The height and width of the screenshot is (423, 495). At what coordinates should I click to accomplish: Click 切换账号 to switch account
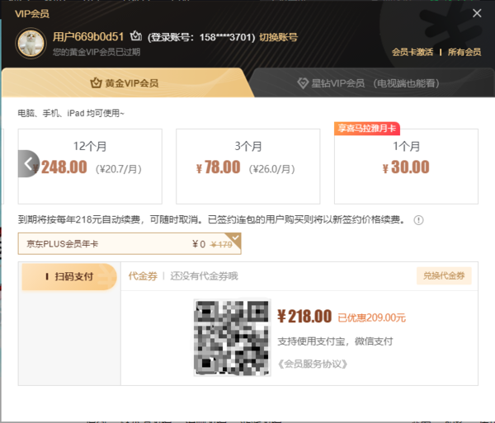pyautogui.click(x=278, y=37)
